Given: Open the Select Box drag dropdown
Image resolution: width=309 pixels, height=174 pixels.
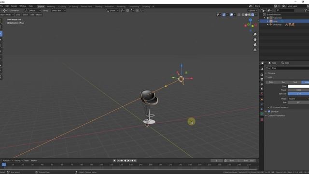Looking at the screenshot, I should [x=58, y=11].
